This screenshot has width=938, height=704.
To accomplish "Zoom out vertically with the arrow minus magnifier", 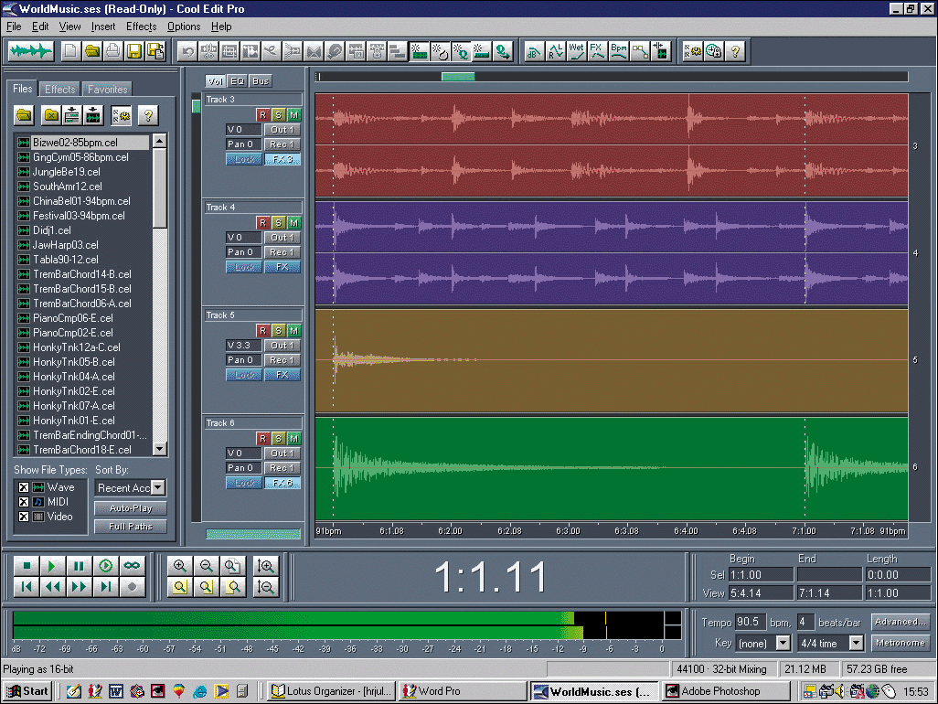I will [265, 587].
